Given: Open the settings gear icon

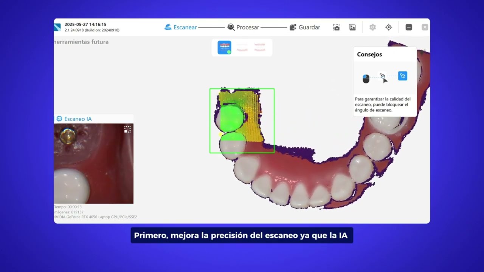Looking at the screenshot, I should tap(372, 27).
